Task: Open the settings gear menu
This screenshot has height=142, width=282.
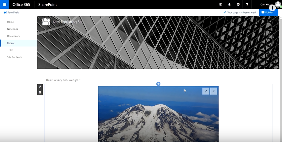Action: coord(238,5)
